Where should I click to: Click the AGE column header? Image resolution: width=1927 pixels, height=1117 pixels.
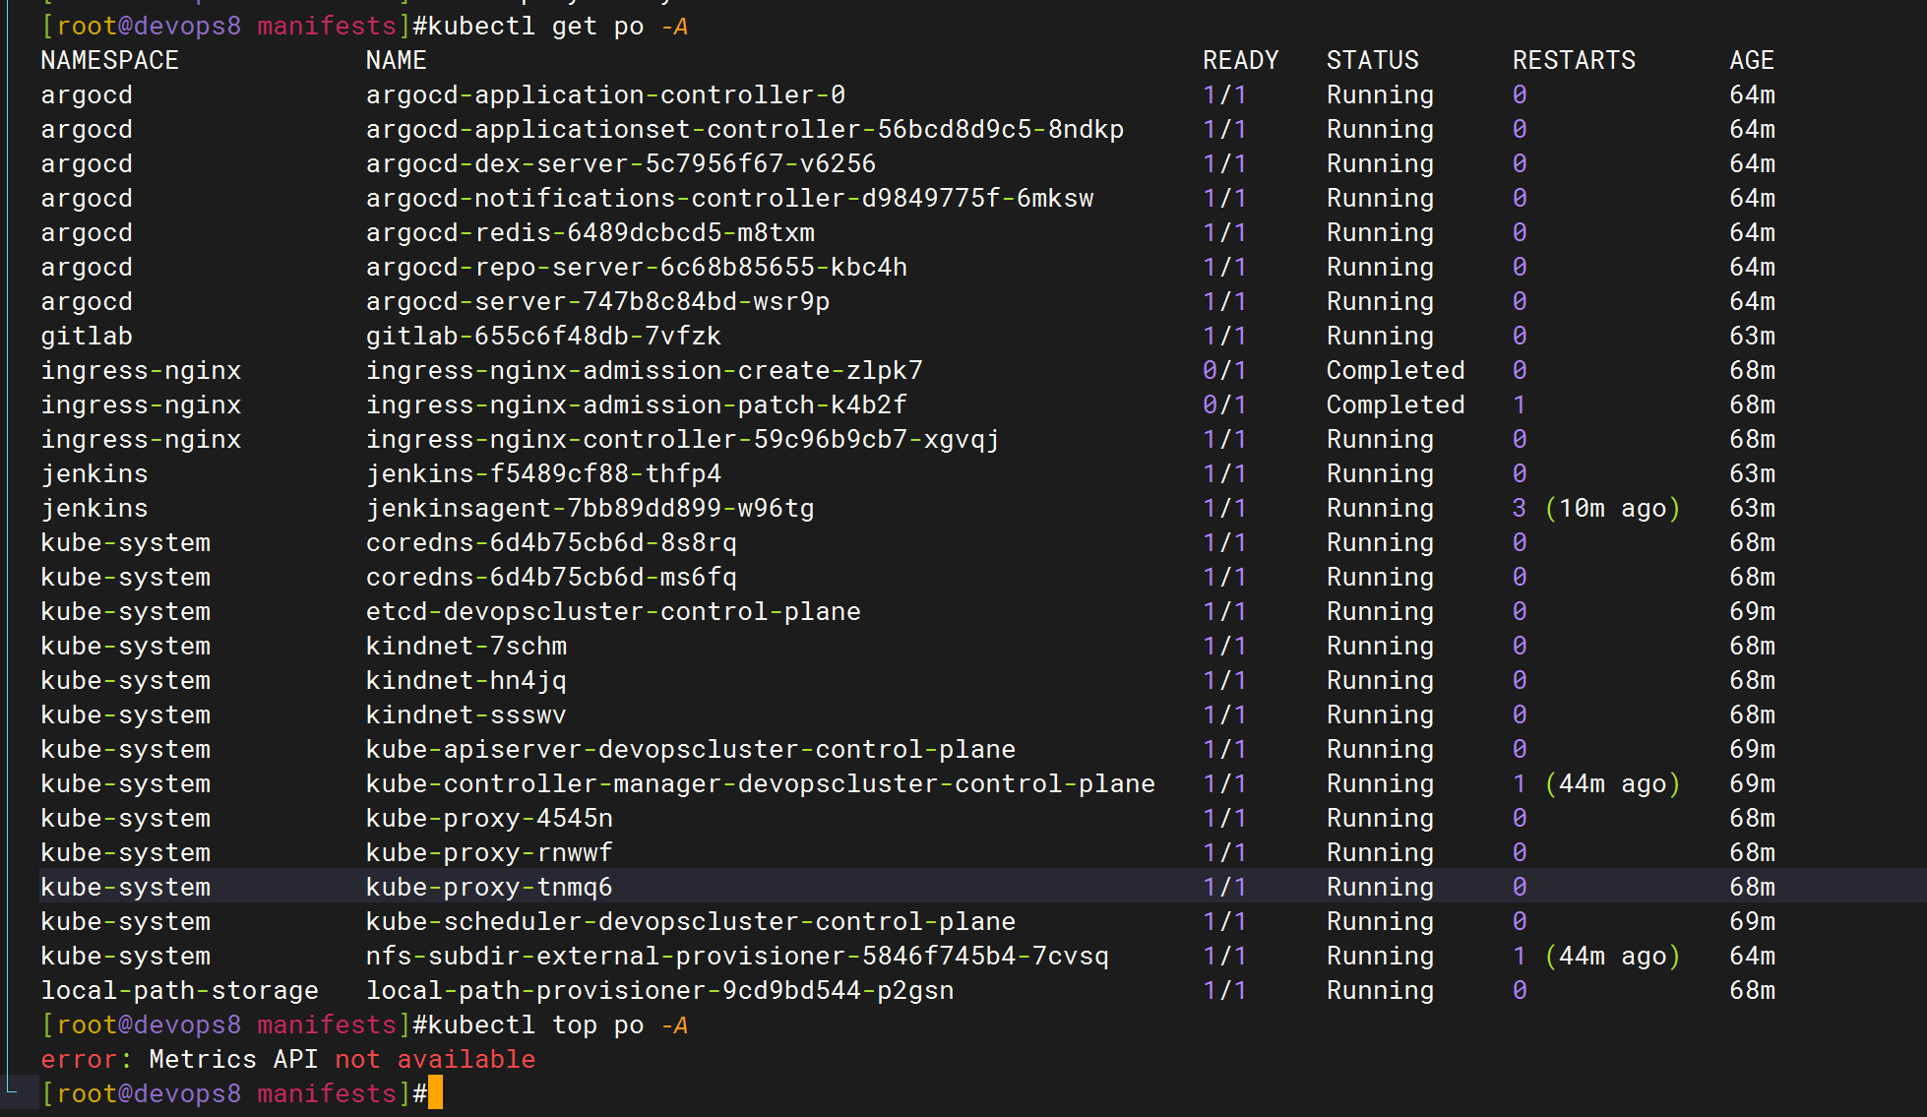click(x=1753, y=60)
